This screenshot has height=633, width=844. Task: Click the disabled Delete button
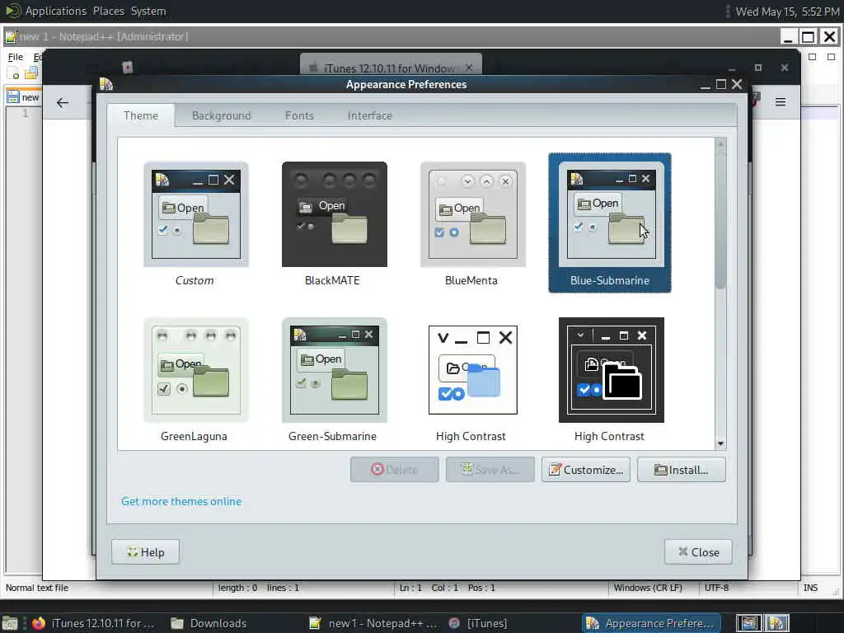tap(395, 470)
